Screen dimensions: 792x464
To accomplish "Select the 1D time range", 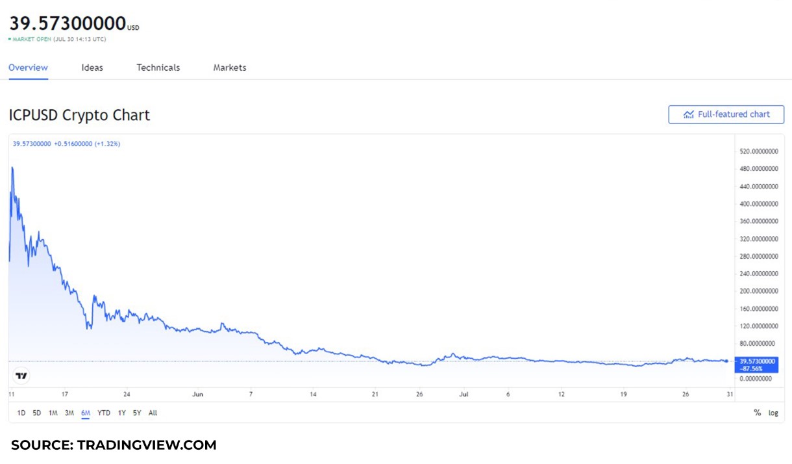I will [x=21, y=413].
